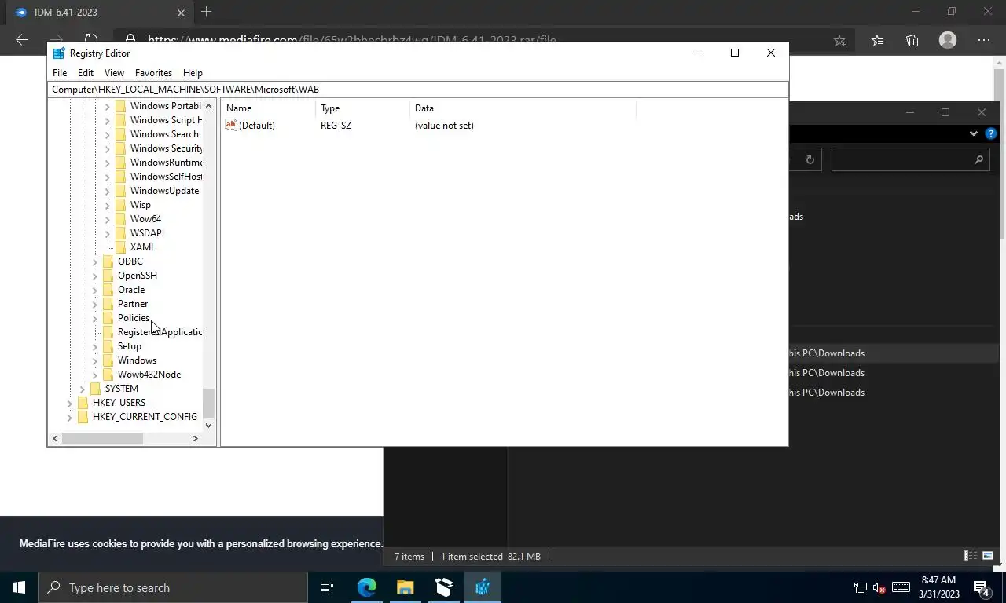The width and height of the screenshot is (1006, 603).
Task: Select the Windows folder icon under SOFTWARE
Action: pos(108,360)
